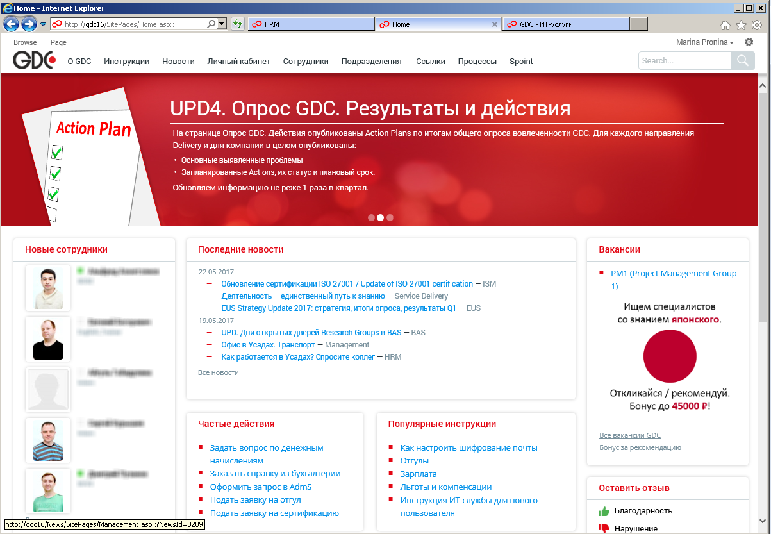Go forward with the browser Forward arrow

pyautogui.click(x=29, y=24)
